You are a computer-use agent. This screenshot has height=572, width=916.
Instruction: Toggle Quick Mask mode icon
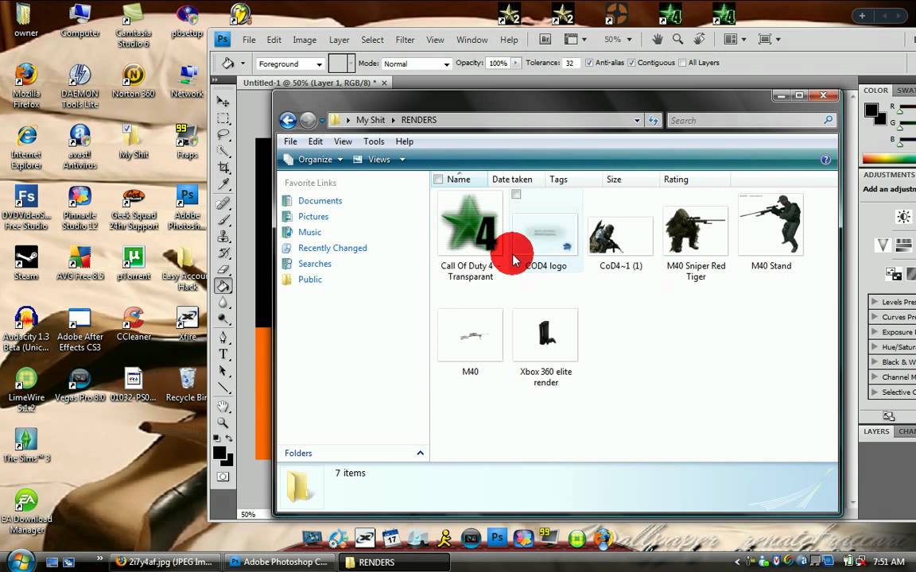[223, 477]
